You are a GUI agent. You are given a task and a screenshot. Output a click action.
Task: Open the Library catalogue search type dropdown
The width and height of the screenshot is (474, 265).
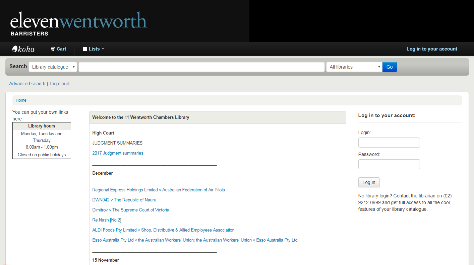(x=53, y=67)
